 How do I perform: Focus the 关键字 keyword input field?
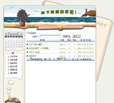point(50,36)
